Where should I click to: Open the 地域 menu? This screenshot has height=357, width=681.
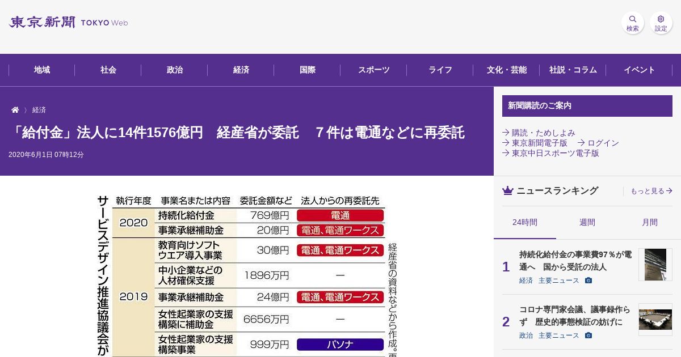coord(42,70)
